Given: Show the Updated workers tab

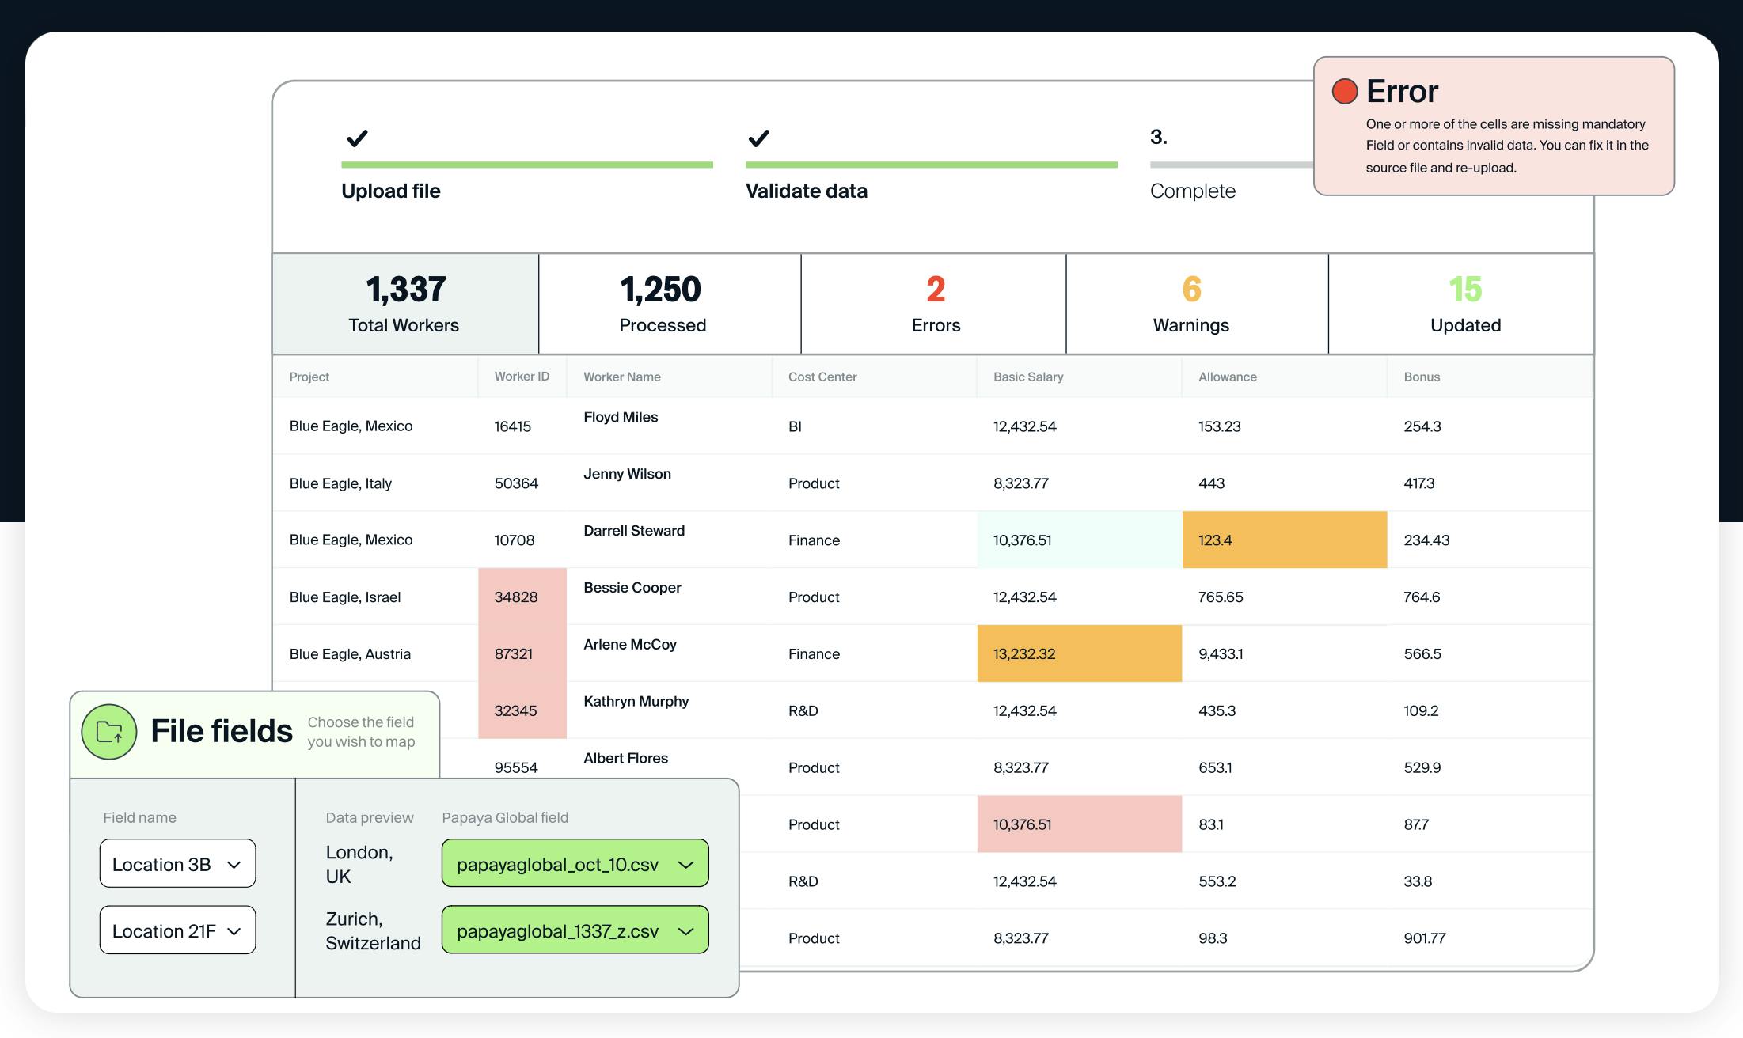Looking at the screenshot, I should 1464,304.
